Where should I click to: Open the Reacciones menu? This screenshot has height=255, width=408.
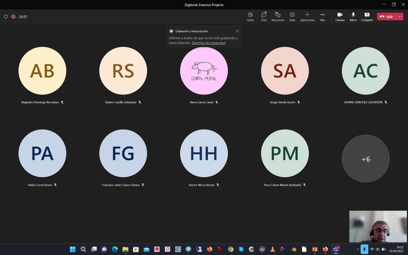point(278,16)
